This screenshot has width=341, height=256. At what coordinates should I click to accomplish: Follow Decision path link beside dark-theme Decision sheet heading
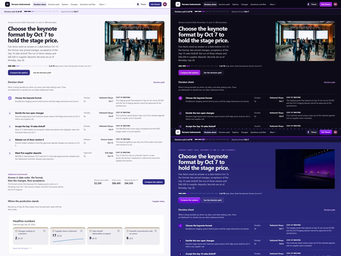[329, 82]
